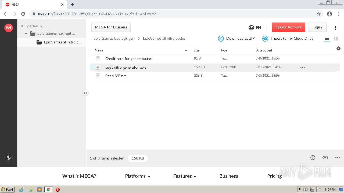Open Chrome's three-dot menu
The width and height of the screenshot is (344, 193).
(338, 14)
